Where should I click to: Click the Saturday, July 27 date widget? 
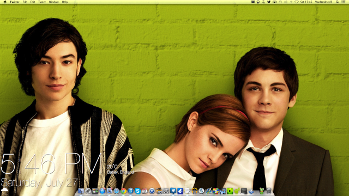click(39, 183)
